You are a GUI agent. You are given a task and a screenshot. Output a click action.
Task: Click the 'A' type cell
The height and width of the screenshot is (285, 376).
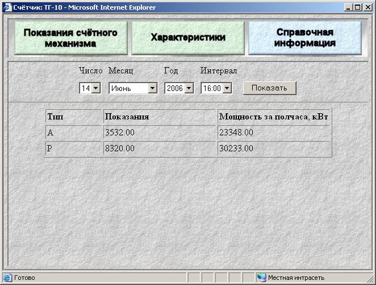pyautogui.click(x=73, y=133)
